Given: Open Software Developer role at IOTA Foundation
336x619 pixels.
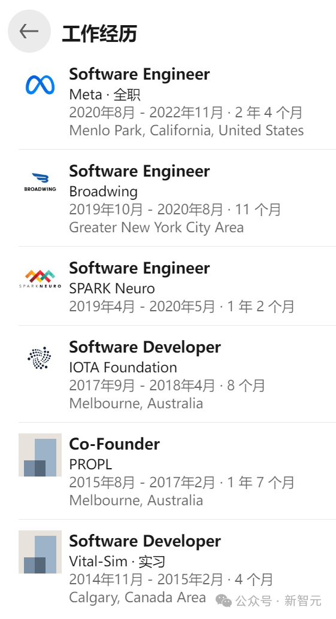Looking at the screenshot, I should tap(145, 347).
